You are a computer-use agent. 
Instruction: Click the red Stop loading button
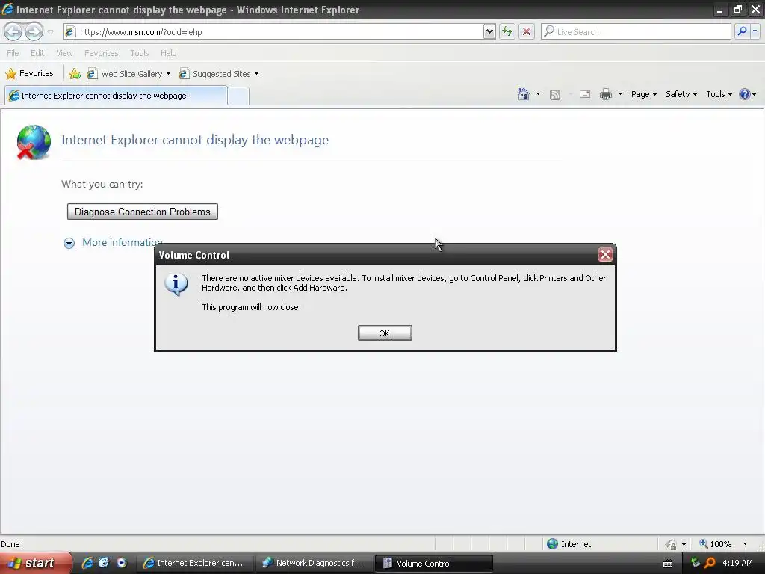[527, 31]
